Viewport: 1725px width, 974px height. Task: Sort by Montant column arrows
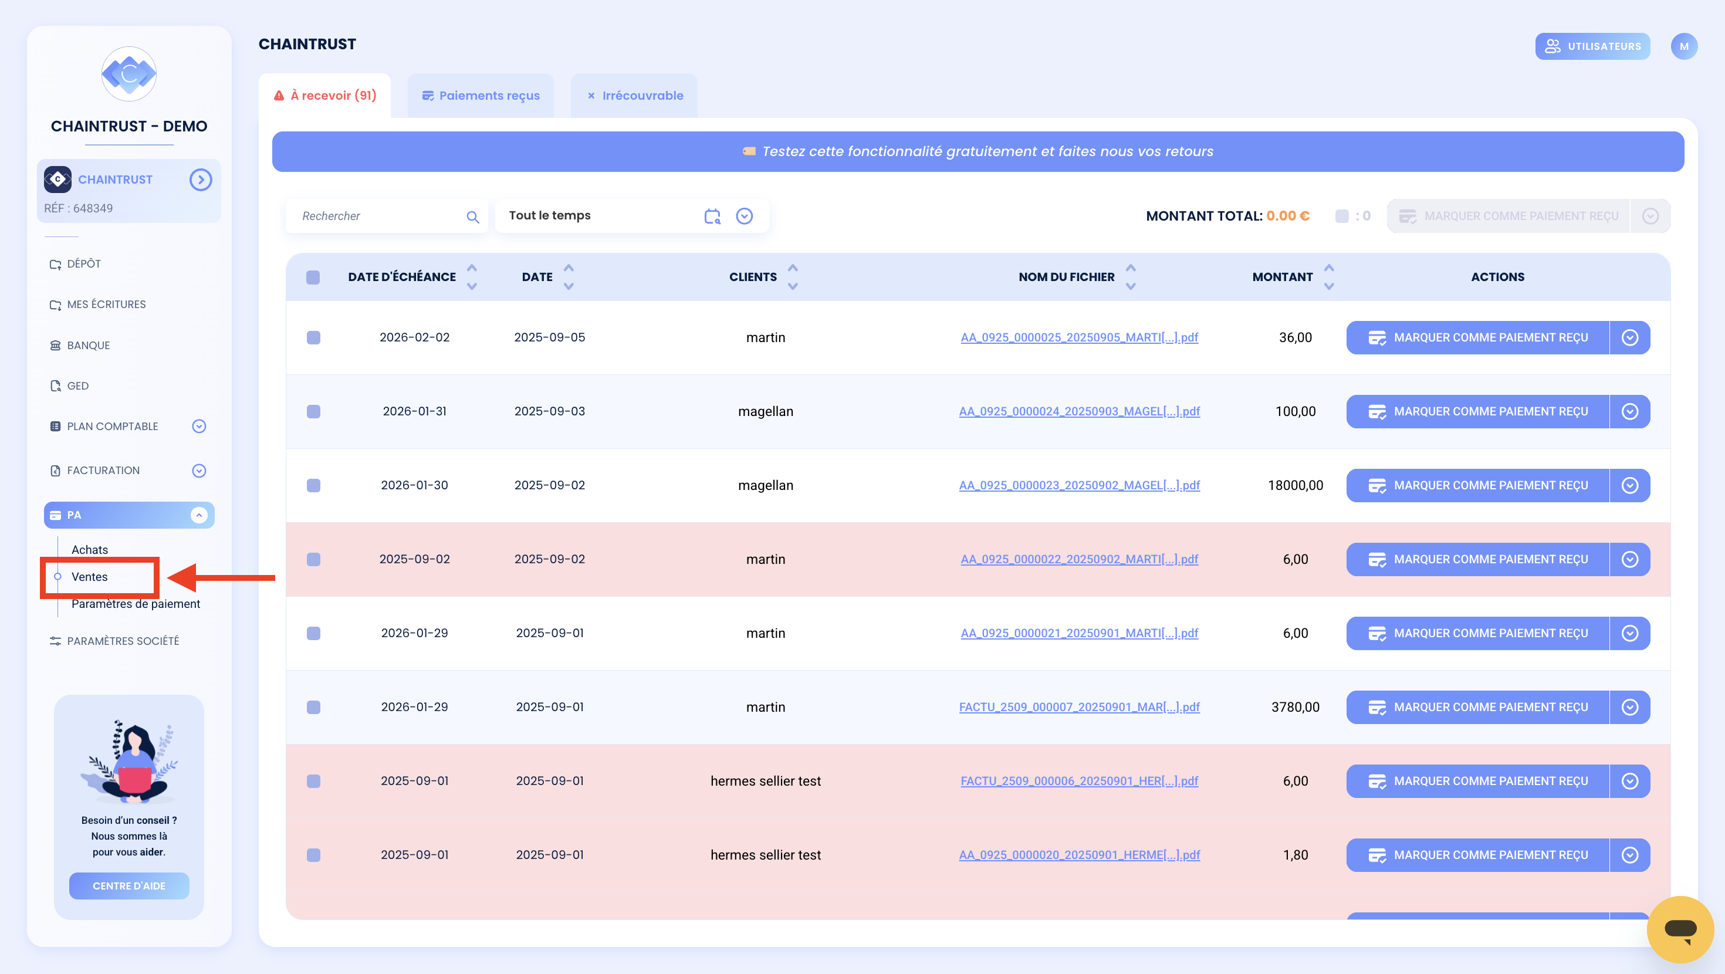(1329, 277)
